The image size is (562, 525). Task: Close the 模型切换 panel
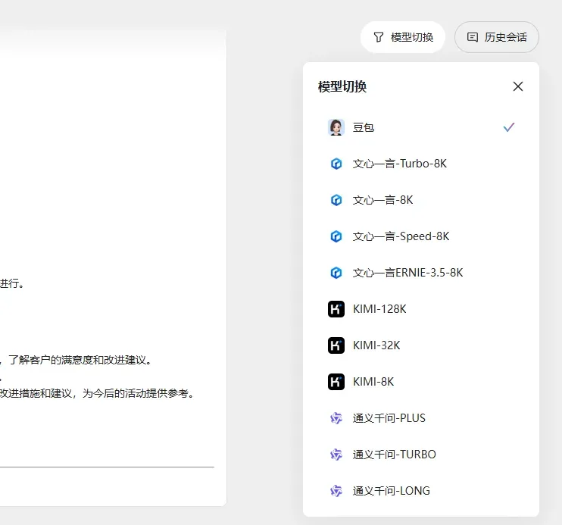pyautogui.click(x=518, y=86)
